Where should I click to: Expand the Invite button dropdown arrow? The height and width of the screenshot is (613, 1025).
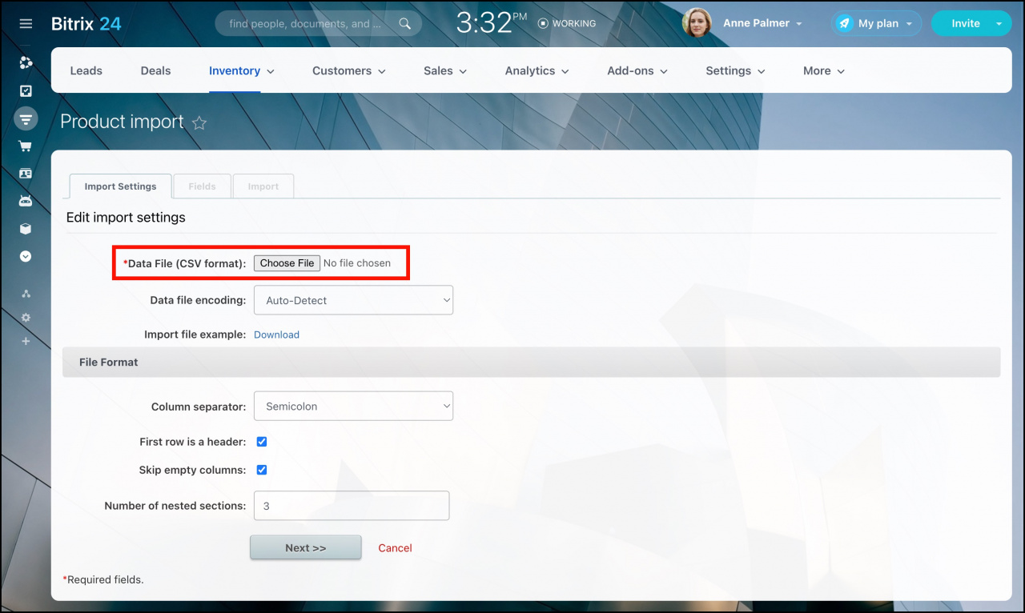(x=999, y=24)
